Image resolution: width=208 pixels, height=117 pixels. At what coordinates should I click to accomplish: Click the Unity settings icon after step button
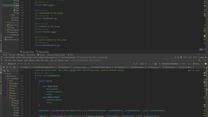click(x=155, y=64)
